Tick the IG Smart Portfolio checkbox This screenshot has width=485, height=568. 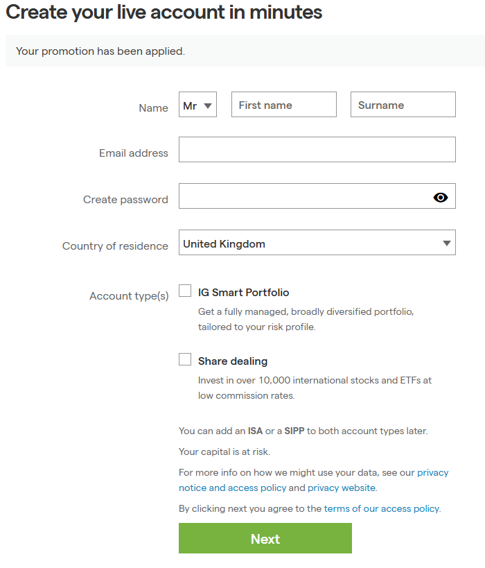click(x=185, y=291)
